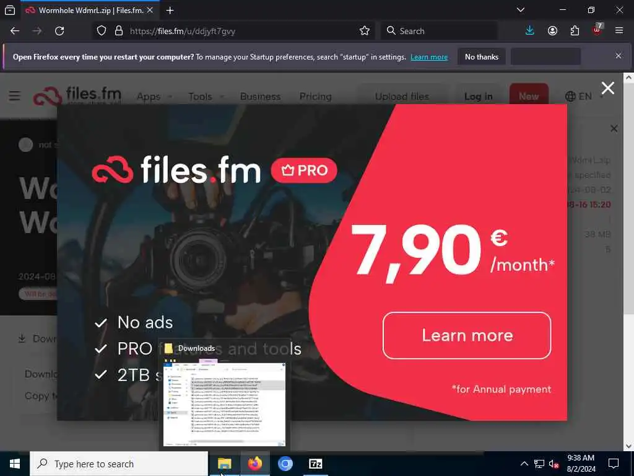This screenshot has width=634, height=476.
Task: Expand the list all tabs chevron
Action: [x=521, y=10]
